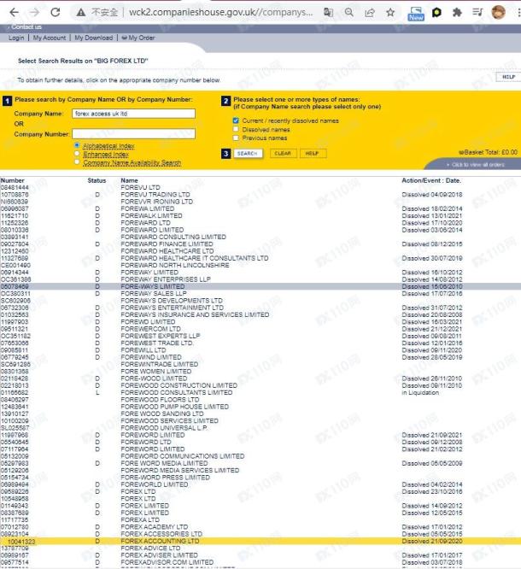Viewport: 521px width, 569px height.
Task: Click the share page icon
Action: [370, 12]
